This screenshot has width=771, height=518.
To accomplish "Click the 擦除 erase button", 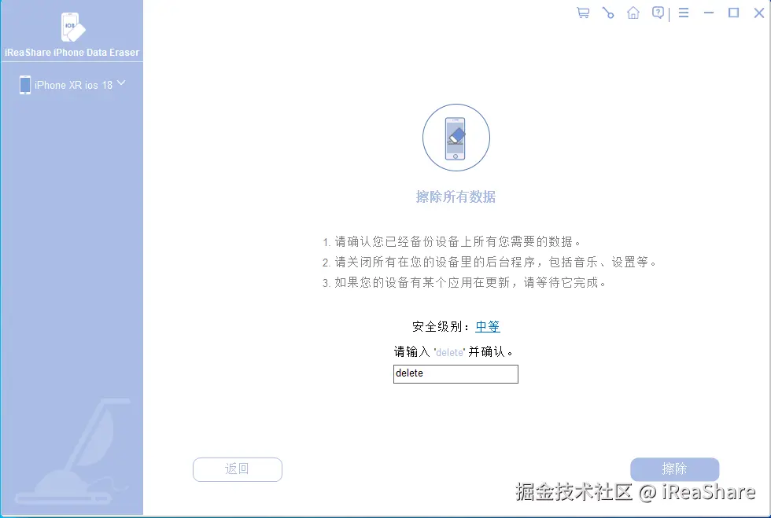I will [674, 469].
